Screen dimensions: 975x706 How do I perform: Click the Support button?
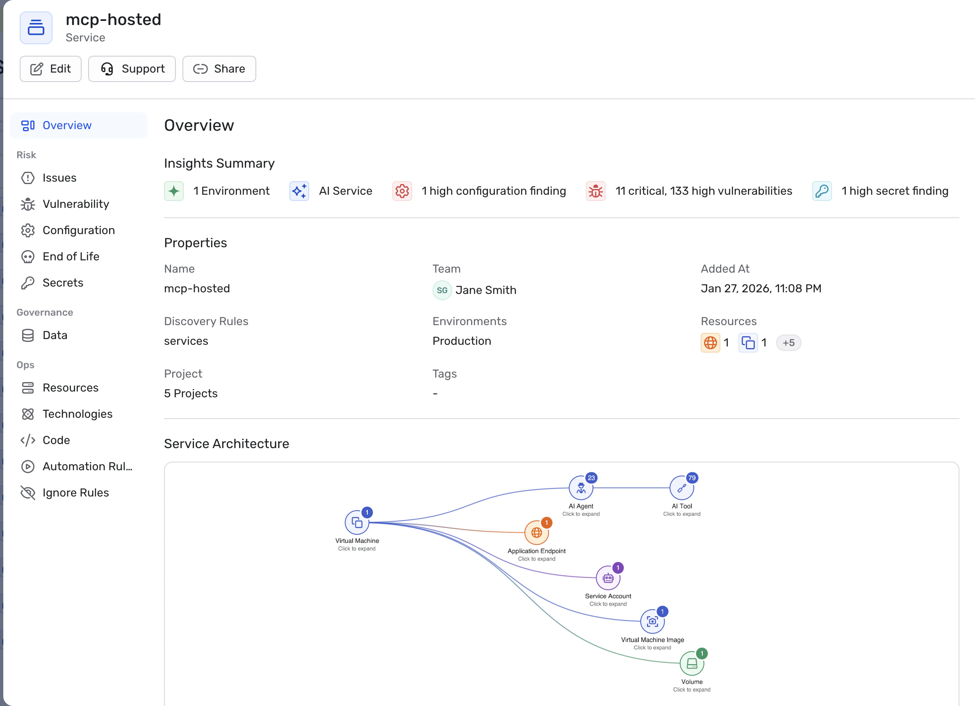point(132,69)
